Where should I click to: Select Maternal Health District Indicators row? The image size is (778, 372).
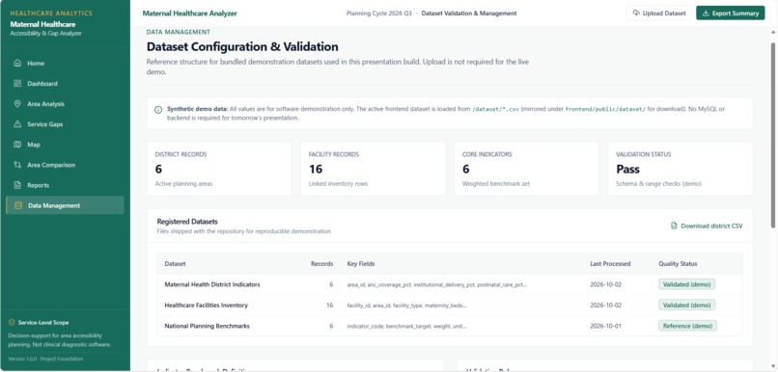[450, 285]
